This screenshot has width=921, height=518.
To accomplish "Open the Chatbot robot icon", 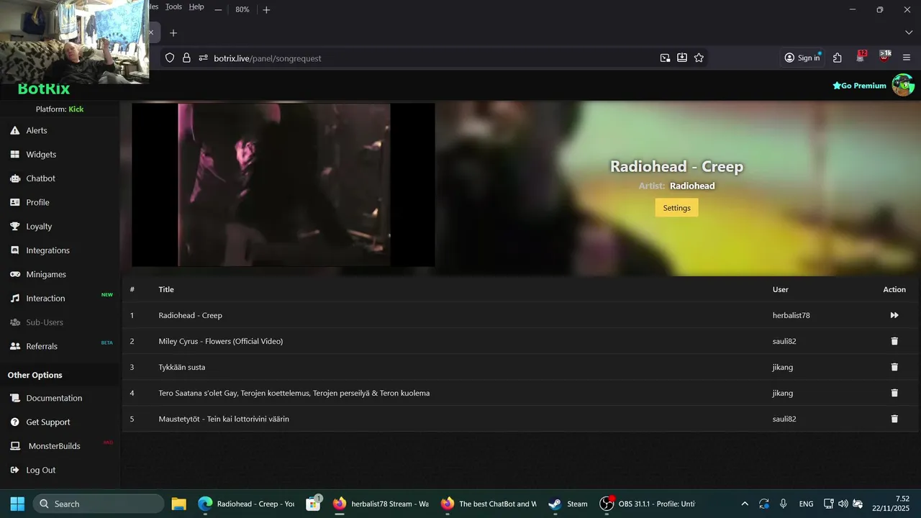I will [x=14, y=178].
